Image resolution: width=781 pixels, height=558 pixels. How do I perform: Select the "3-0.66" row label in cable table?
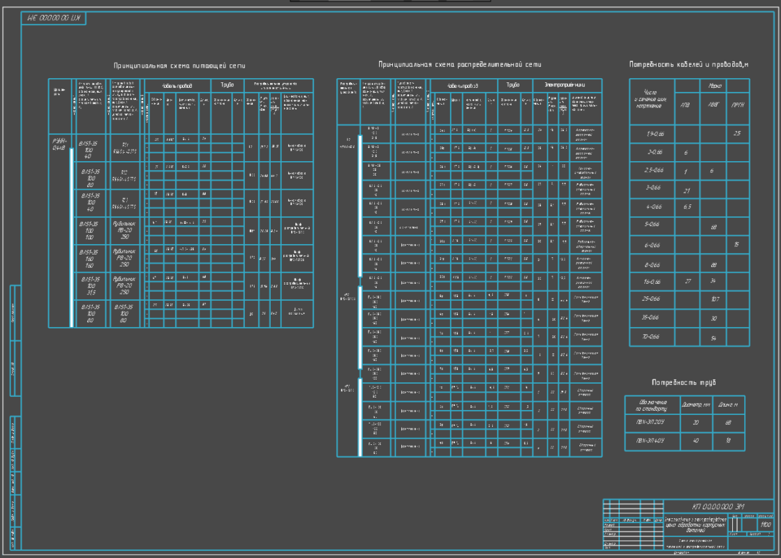653,188
